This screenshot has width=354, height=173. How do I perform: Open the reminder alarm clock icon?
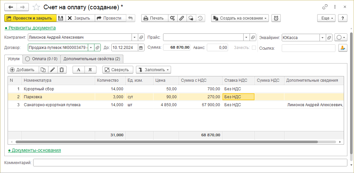[x=276, y=18]
